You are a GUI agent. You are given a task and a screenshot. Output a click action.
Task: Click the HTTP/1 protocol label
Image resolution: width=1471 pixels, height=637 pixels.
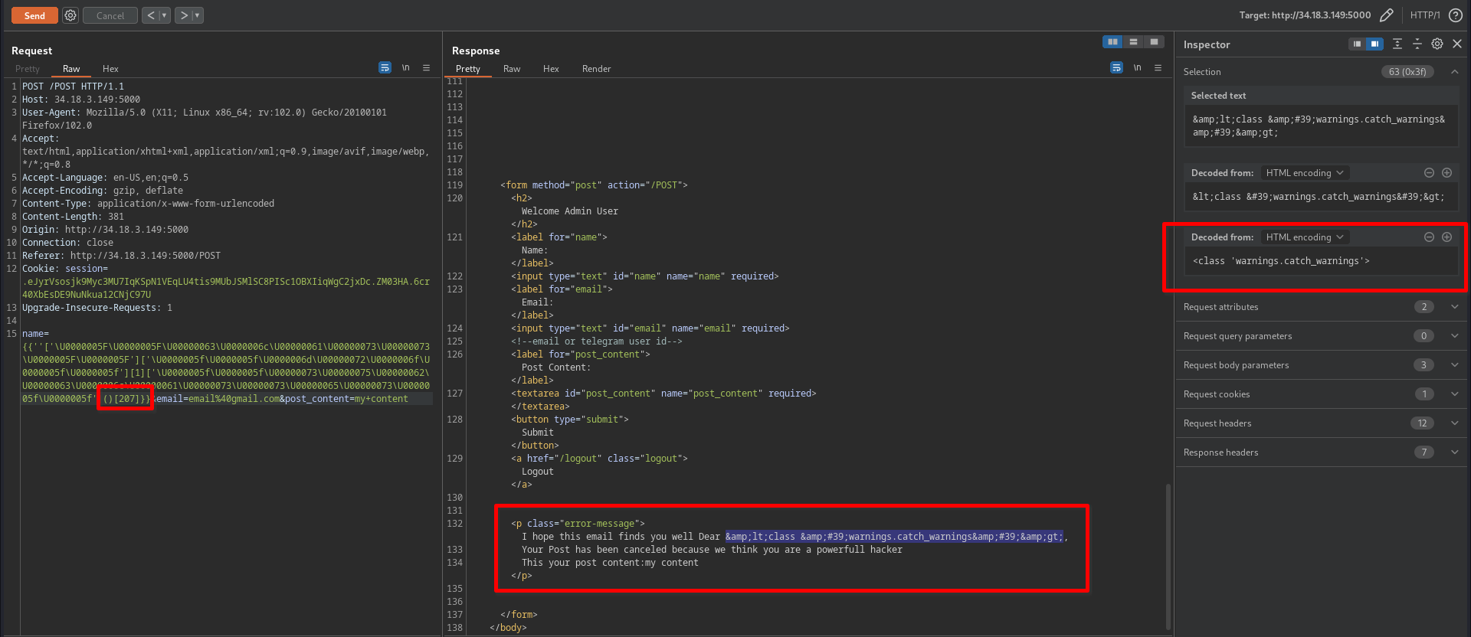pos(1425,15)
